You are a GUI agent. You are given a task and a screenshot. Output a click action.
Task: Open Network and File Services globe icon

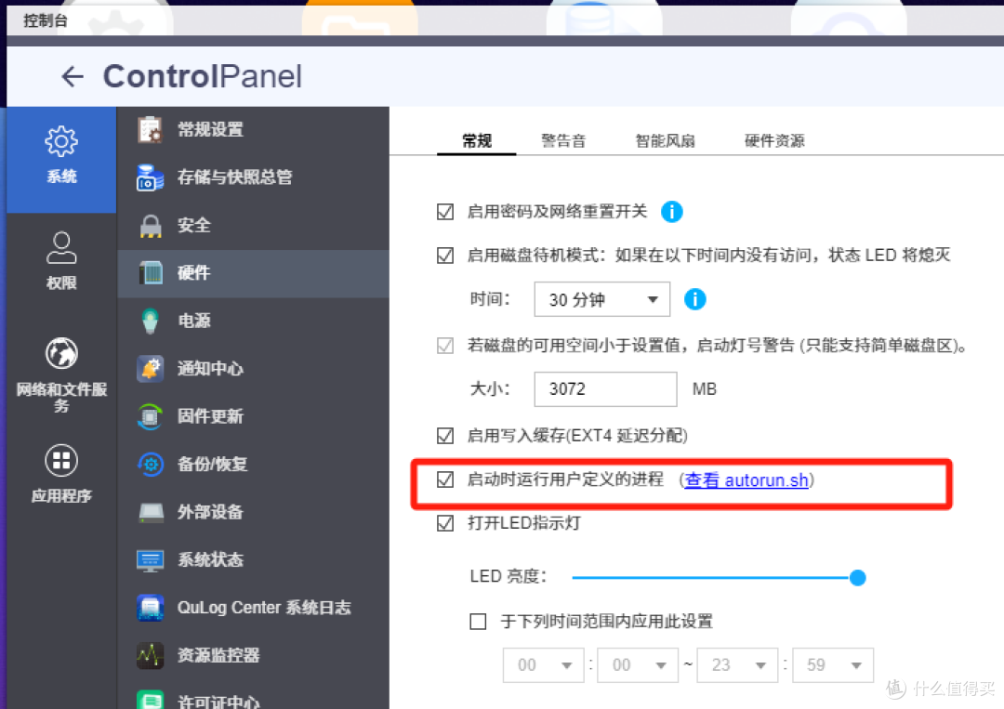tap(61, 353)
